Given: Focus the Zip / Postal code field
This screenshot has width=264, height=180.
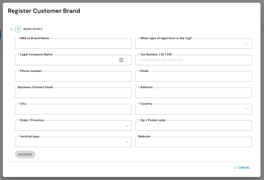Looking at the screenshot, I should 193,126.
